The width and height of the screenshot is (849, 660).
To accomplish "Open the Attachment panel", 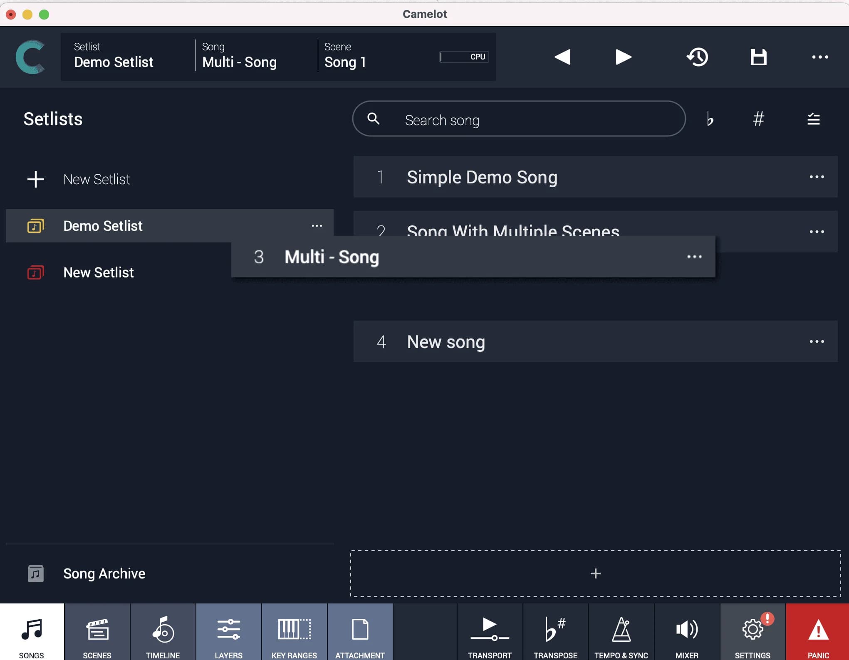I will [360, 632].
